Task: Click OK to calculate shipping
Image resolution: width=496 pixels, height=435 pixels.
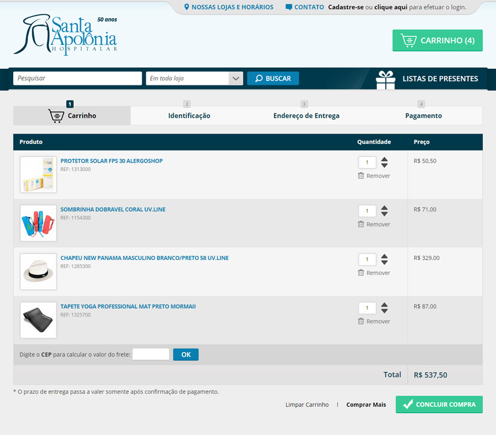Action: click(186, 355)
